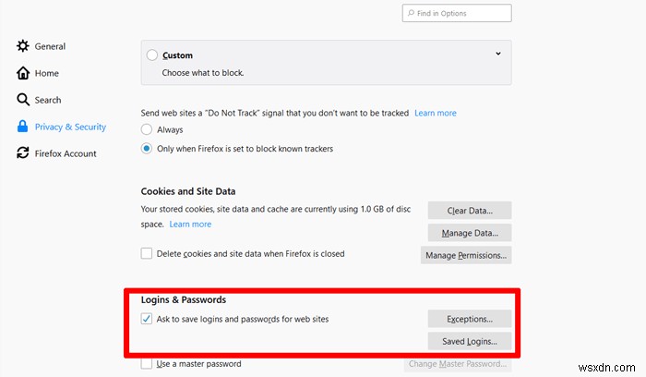The height and width of the screenshot is (377, 646).
Task: Focus the Find in Options search field
Action: point(461,13)
